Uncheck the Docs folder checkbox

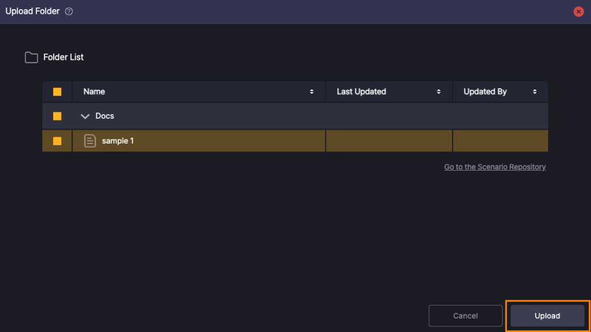(57, 116)
